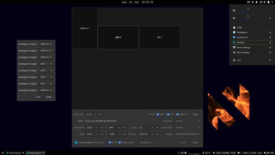
Task: Click the Displays monitor icon in the menu
Action: [234, 42]
